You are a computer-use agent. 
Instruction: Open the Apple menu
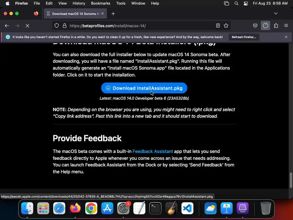[x=7, y=3]
